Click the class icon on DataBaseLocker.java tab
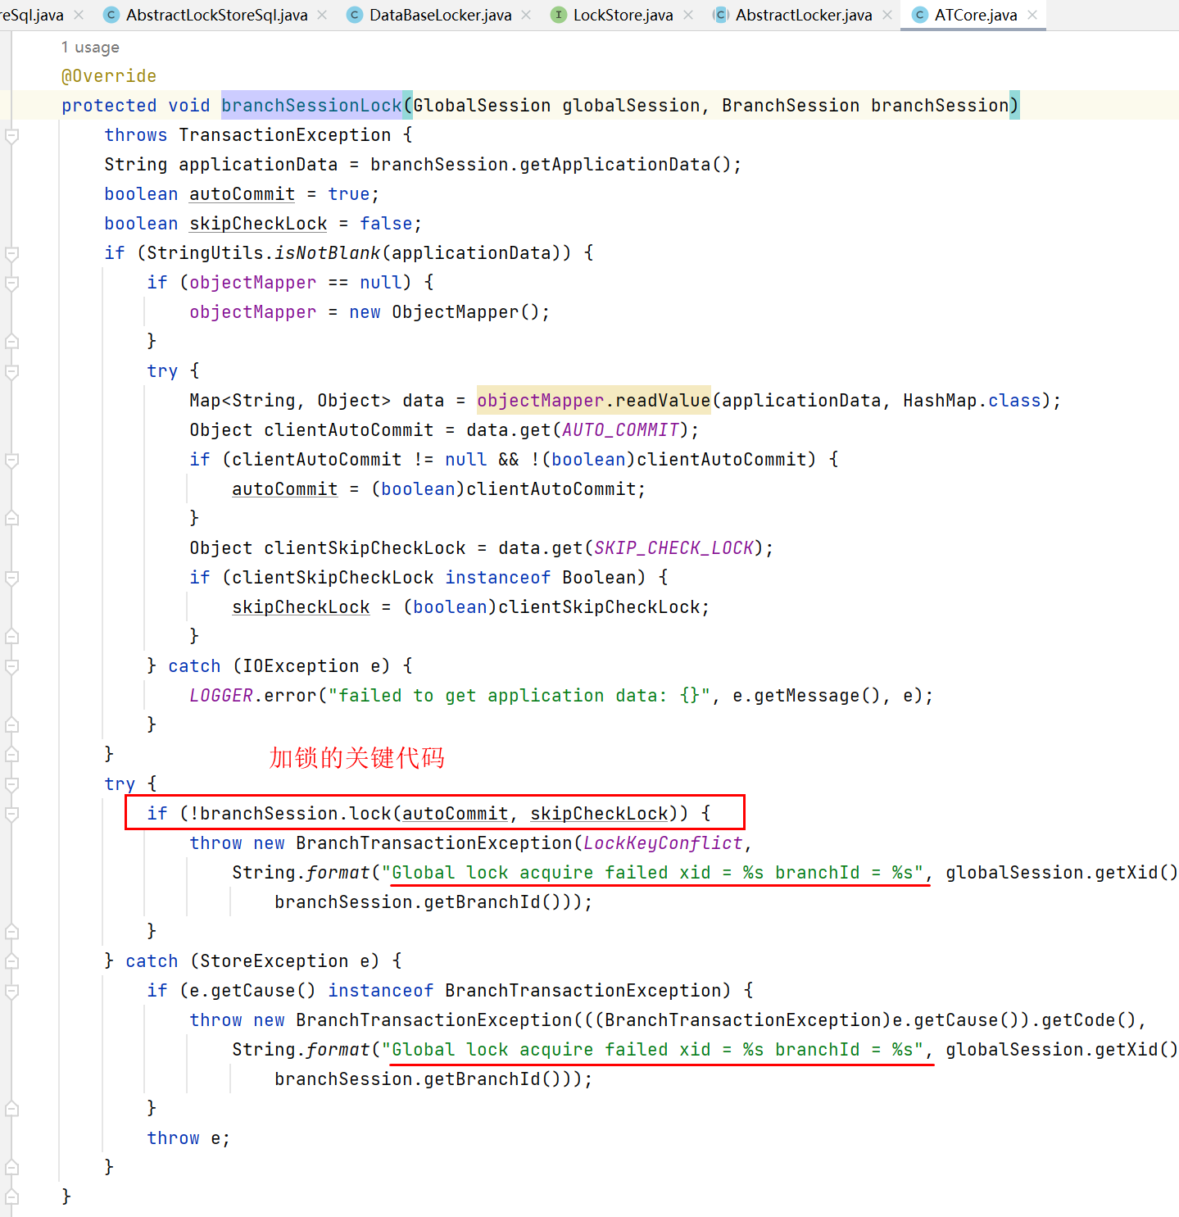Screen dimensions: 1179x1217 pyautogui.click(x=355, y=15)
